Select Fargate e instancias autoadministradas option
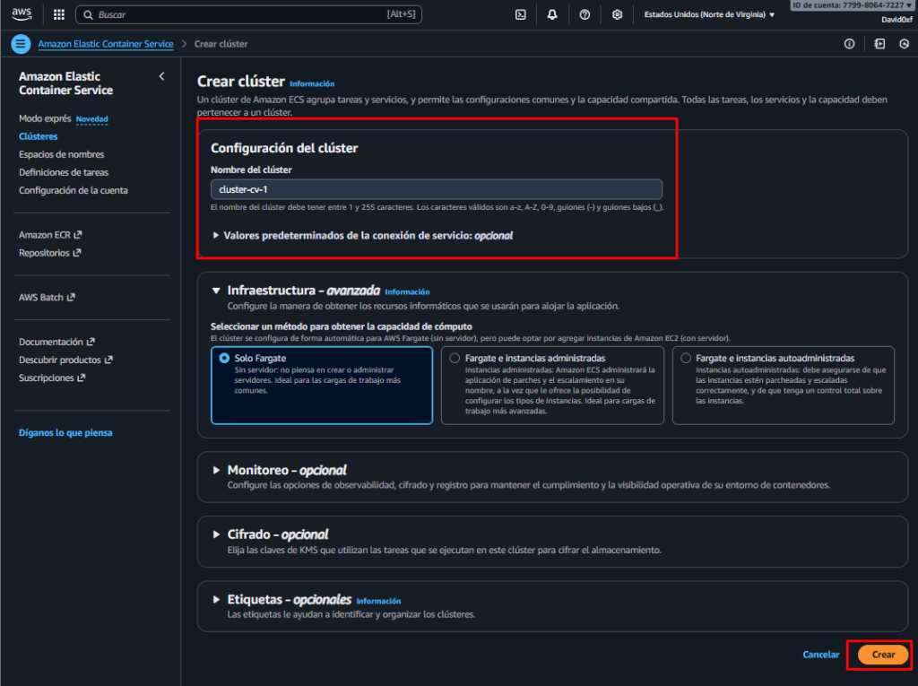This screenshot has height=686, width=918. click(x=686, y=358)
